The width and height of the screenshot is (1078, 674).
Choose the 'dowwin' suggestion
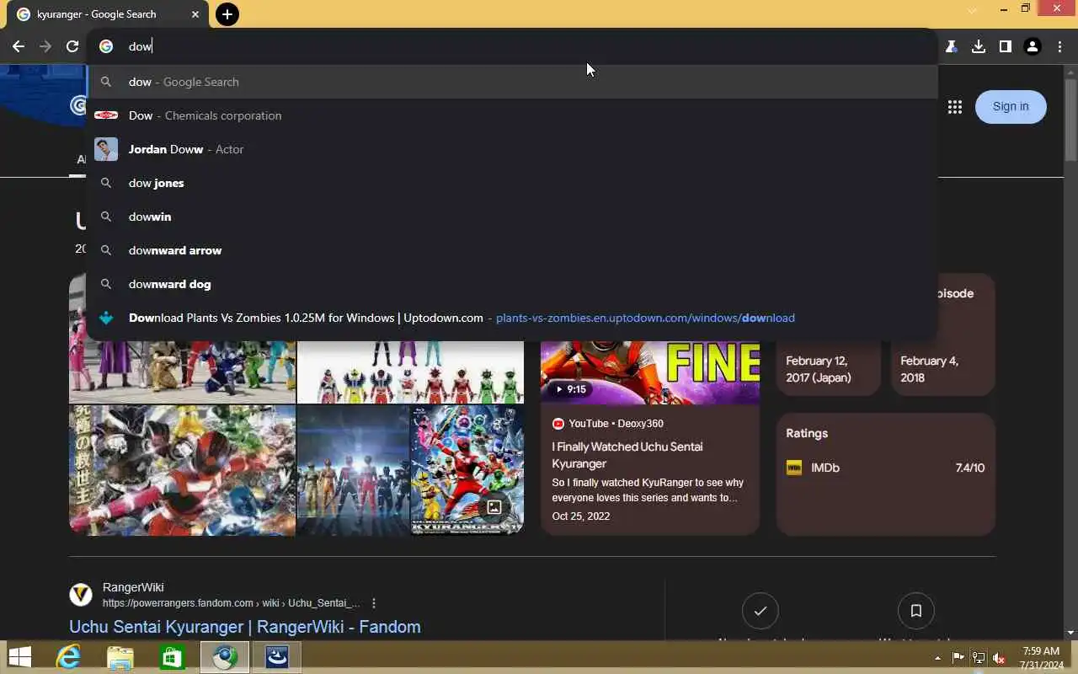(x=512, y=217)
